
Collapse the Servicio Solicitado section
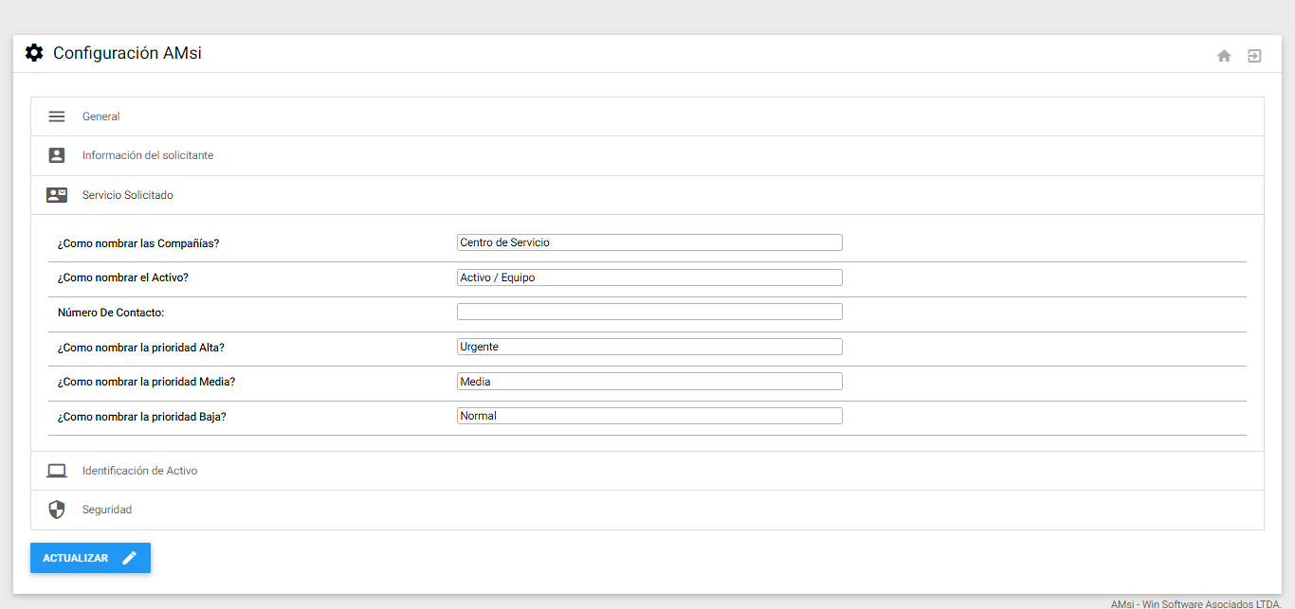(647, 195)
